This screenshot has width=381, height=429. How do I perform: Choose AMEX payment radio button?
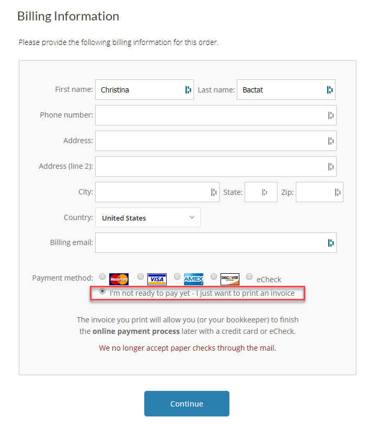click(x=177, y=276)
